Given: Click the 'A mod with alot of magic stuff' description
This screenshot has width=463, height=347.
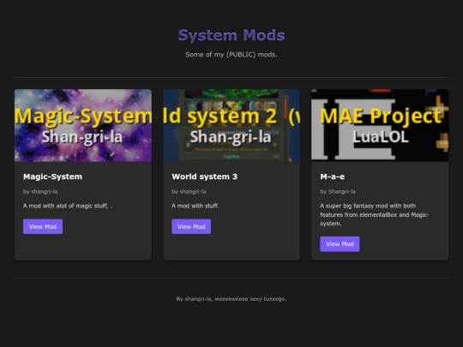Looking at the screenshot, I should click(68, 206).
